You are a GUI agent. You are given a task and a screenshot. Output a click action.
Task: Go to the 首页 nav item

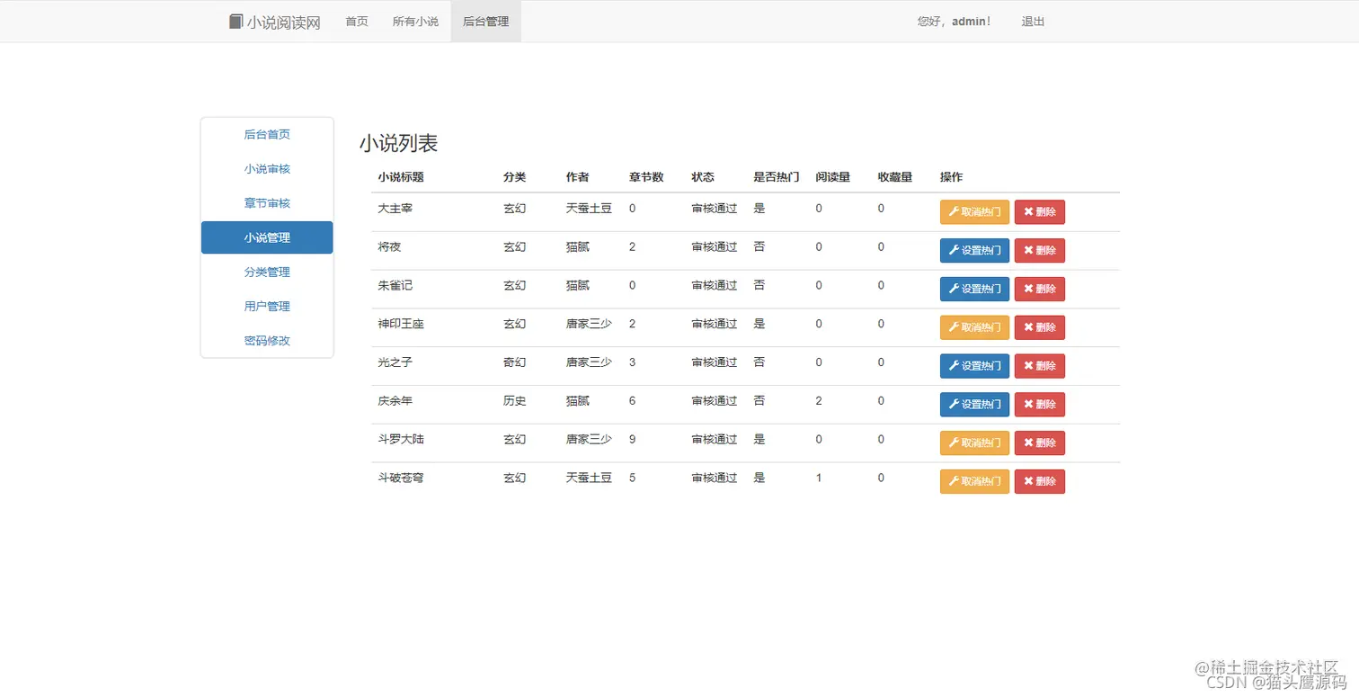click(x=357, y=22)
